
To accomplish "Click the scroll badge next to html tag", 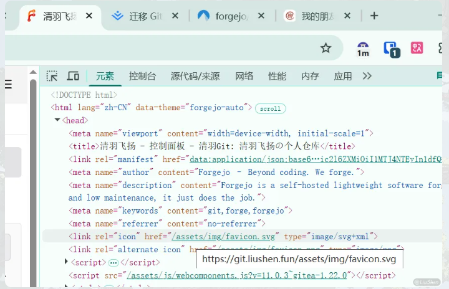I will 270,109.
